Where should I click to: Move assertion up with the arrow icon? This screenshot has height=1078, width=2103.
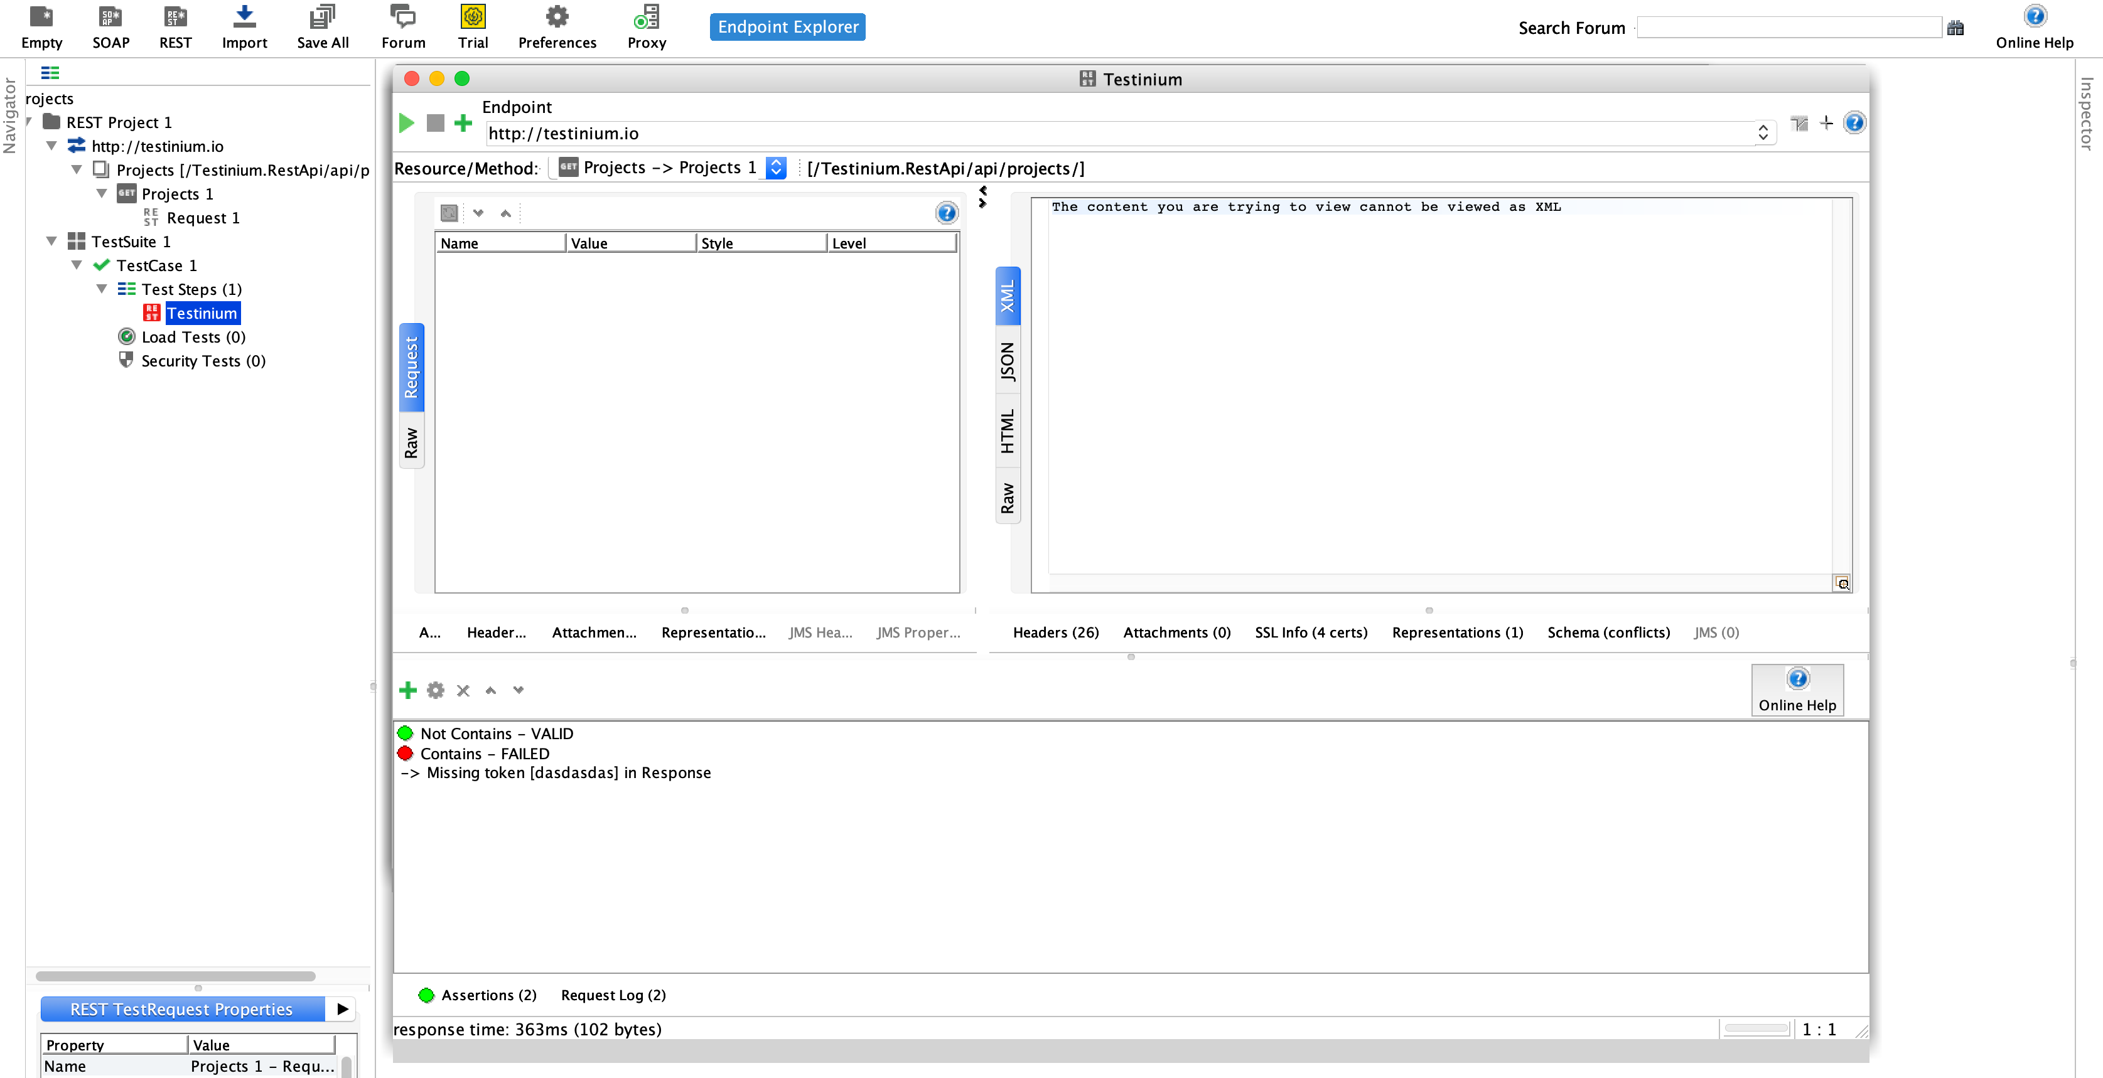[x=491, y=690]
